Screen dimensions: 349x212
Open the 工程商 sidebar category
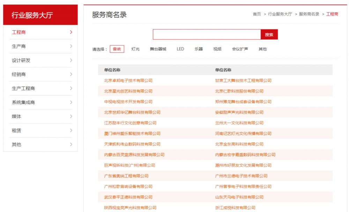click(x=19, y=32)
